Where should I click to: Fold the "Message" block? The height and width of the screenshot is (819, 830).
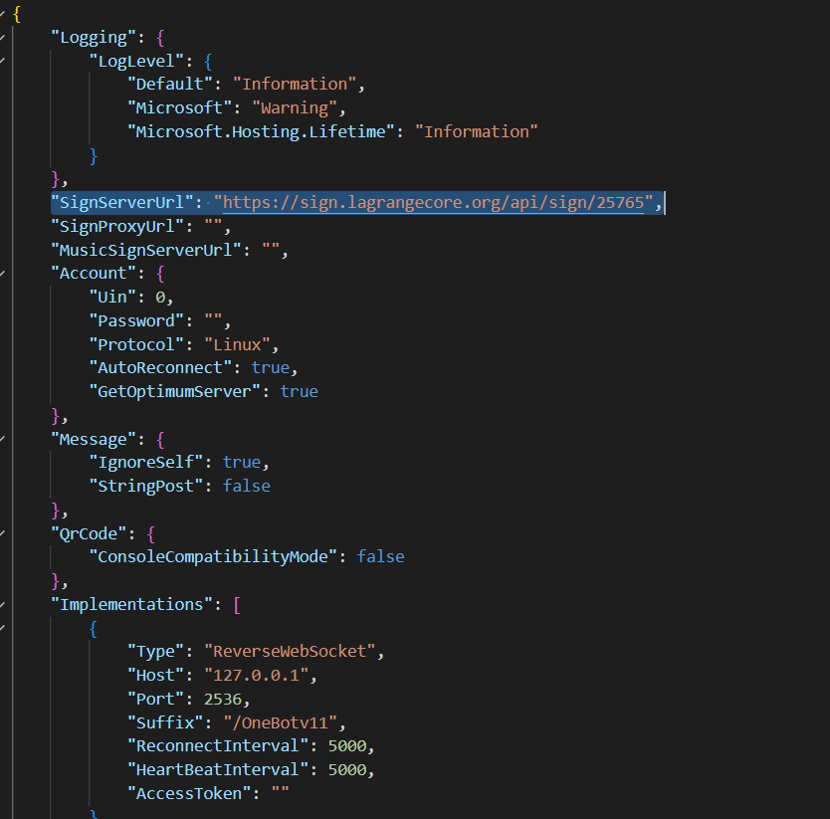[3, 440]
